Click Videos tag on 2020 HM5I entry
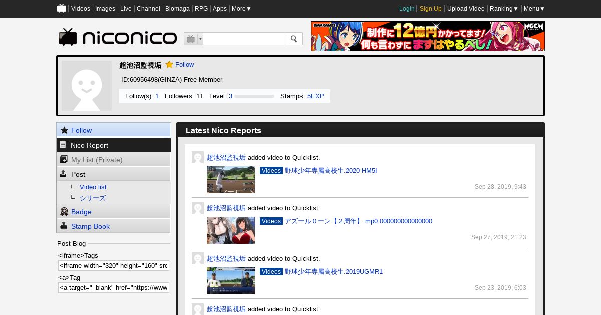 (x=271, y=171)
